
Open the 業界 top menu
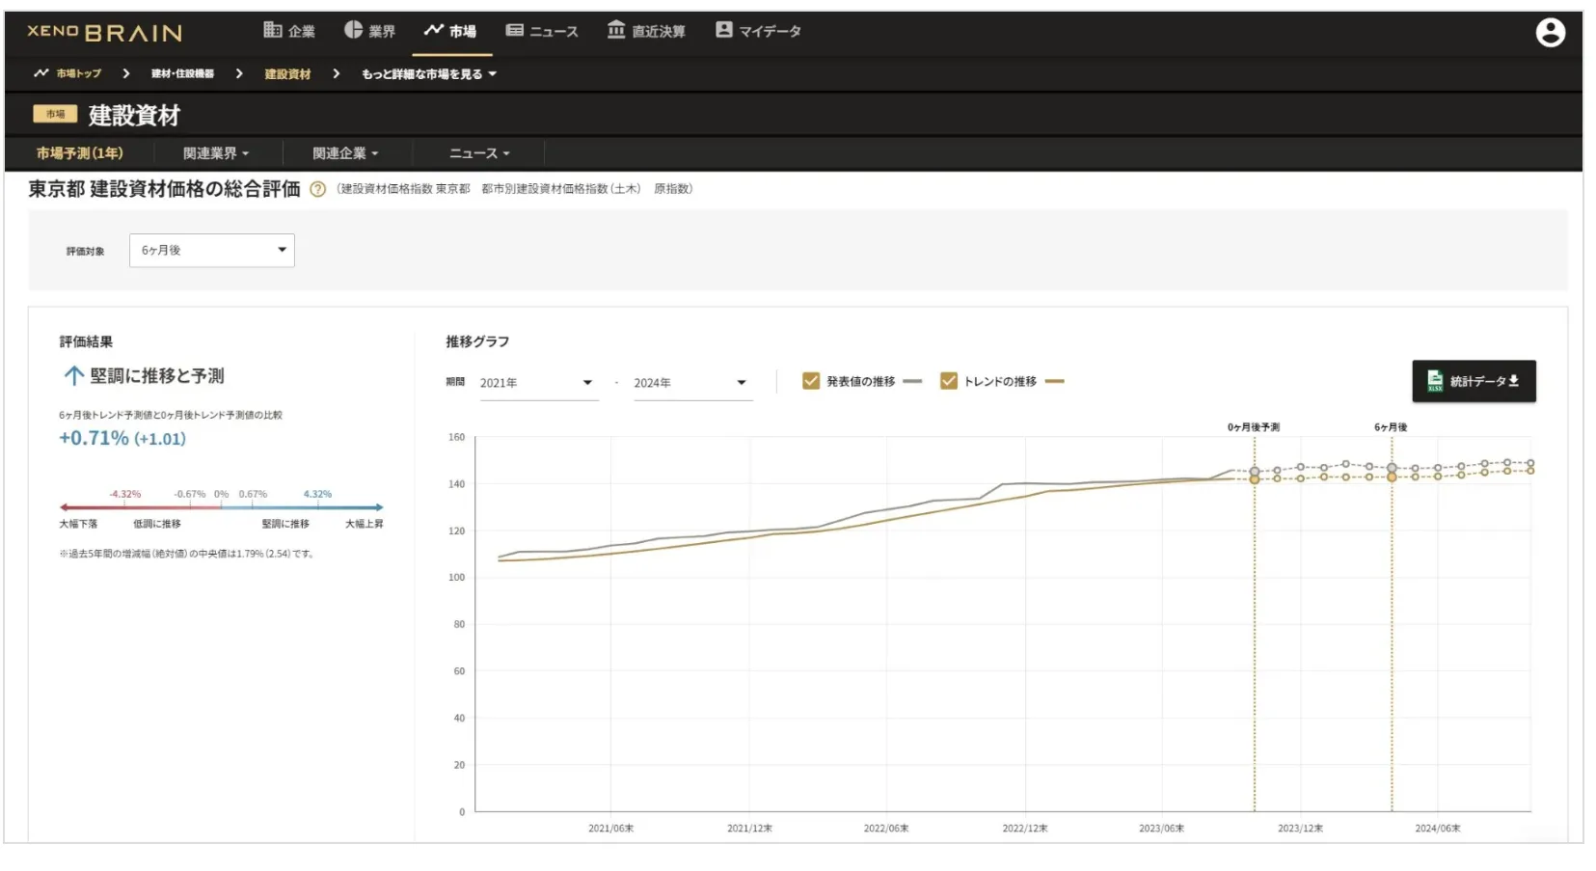click(369, 31)
